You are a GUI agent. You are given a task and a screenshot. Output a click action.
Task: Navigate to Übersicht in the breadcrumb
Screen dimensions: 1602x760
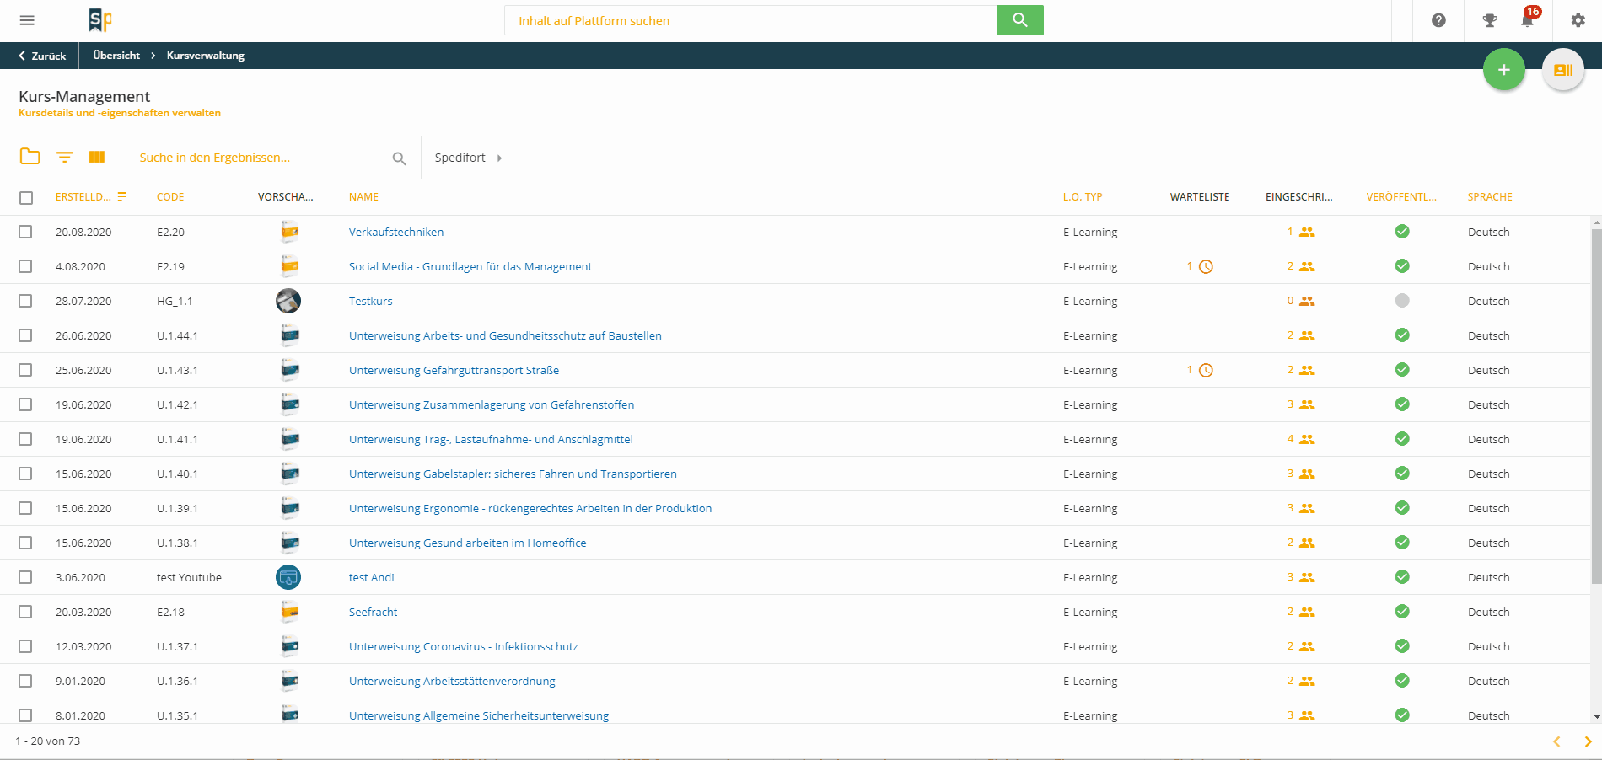click(x=116, y=56)
